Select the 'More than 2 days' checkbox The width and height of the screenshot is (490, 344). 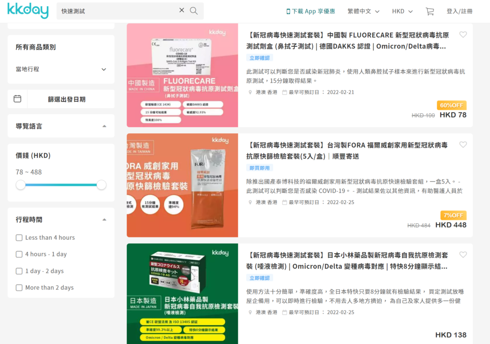(x=19, y=287)
